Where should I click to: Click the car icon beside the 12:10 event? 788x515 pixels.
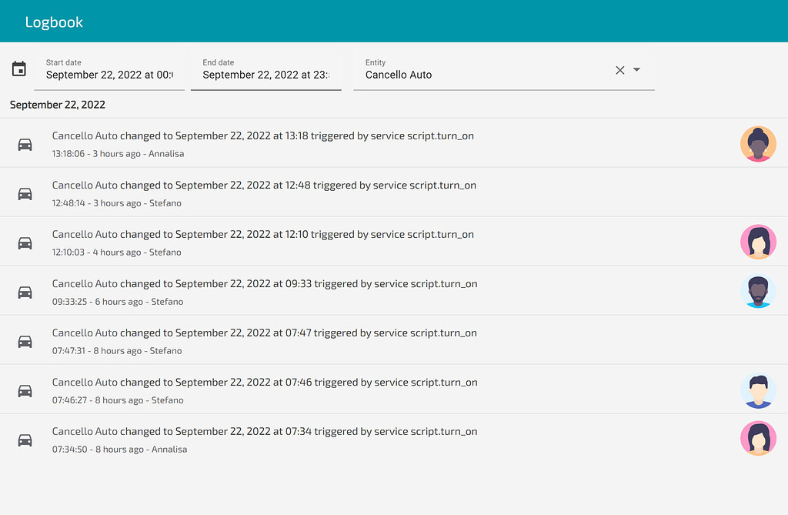pos(25,242)
